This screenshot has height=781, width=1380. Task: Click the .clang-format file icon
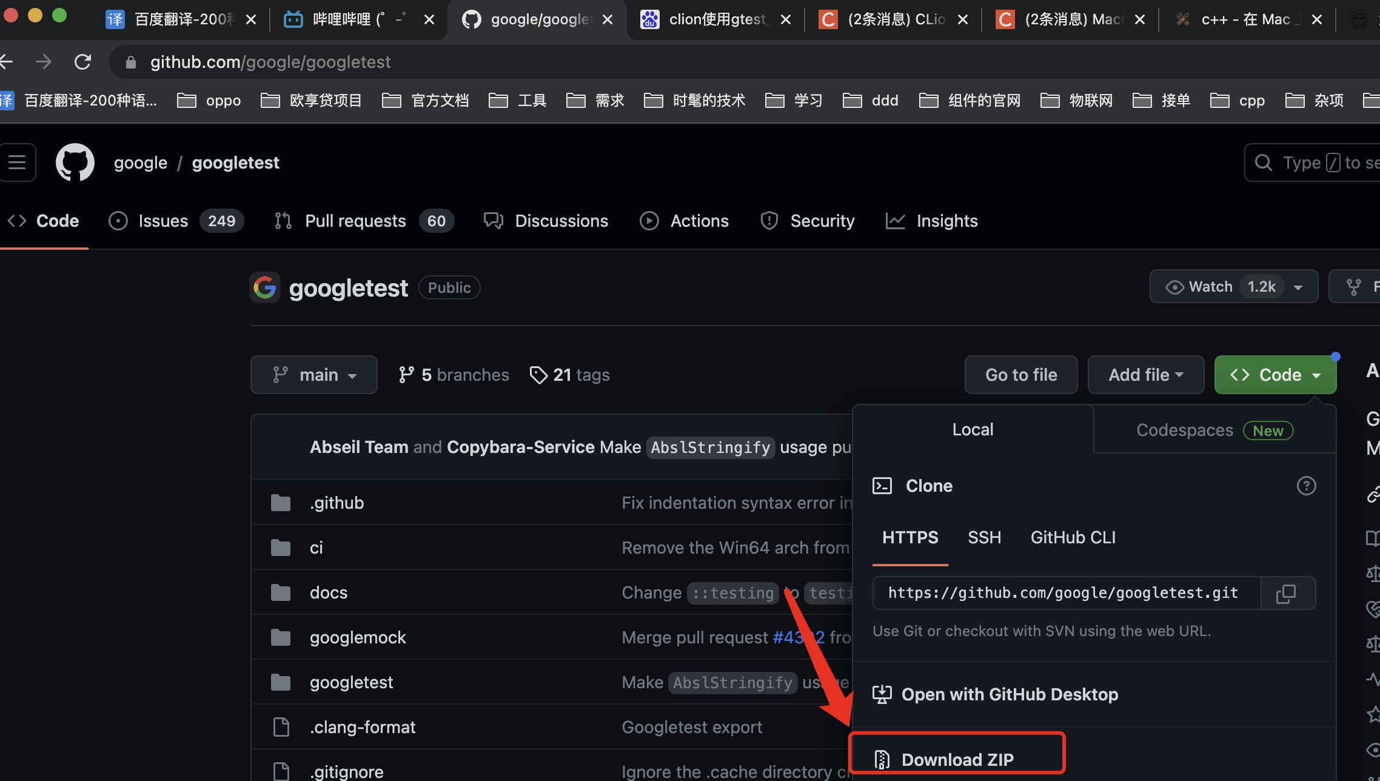281,727
